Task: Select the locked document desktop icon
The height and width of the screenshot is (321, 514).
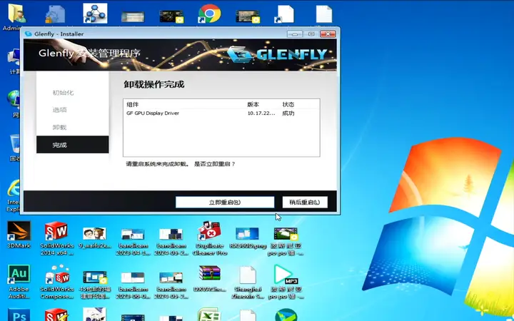Action: click(x=55, y=14)
